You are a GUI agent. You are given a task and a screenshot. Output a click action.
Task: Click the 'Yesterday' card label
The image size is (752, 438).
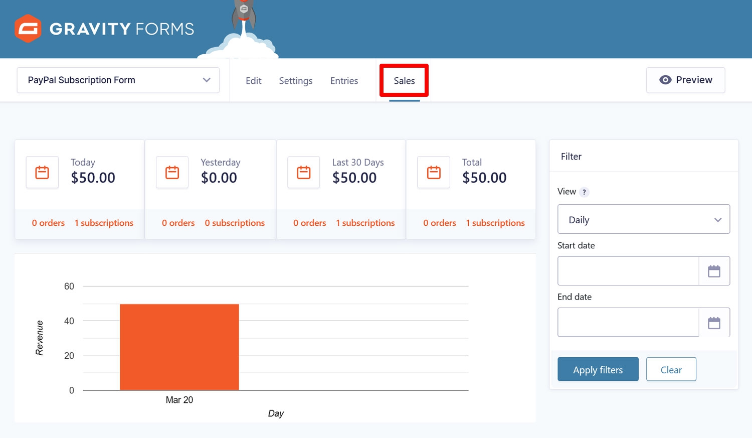[221, 163]
